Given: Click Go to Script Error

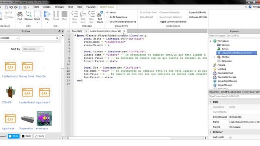Looking at the screenshot, I should point(148,13).
